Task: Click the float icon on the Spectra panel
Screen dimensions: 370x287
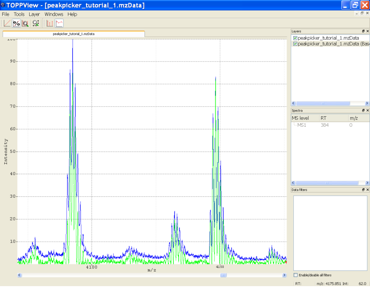Action: click(363, 110)
